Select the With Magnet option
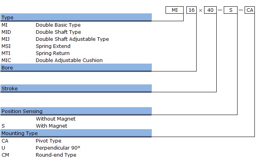Screen dimensions: 256x159 pyautogui.click(x=52, y=126)
